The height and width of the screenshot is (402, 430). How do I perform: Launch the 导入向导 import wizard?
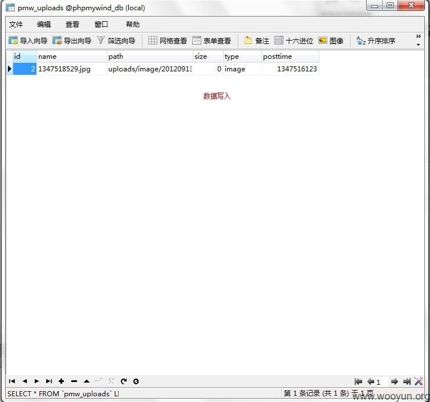(x=28, y=41)
